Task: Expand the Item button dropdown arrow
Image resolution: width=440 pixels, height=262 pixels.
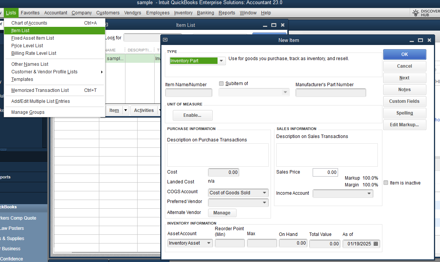Action: pyautogui.click(x=125, y=110)
